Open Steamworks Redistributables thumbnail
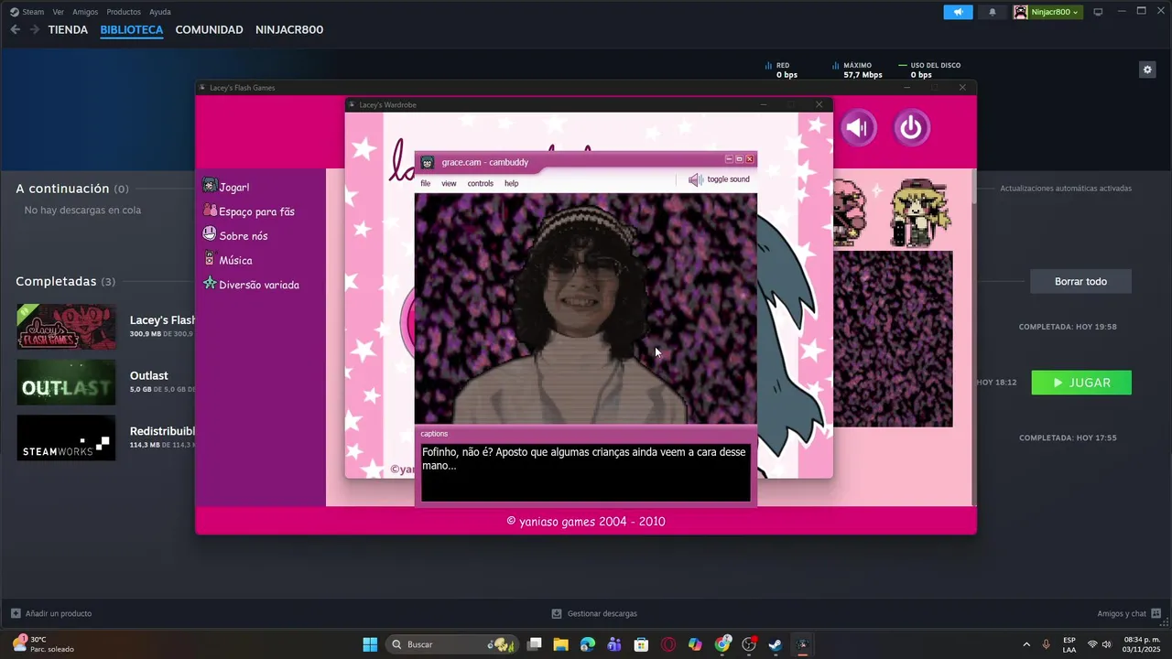 (66, 438)
